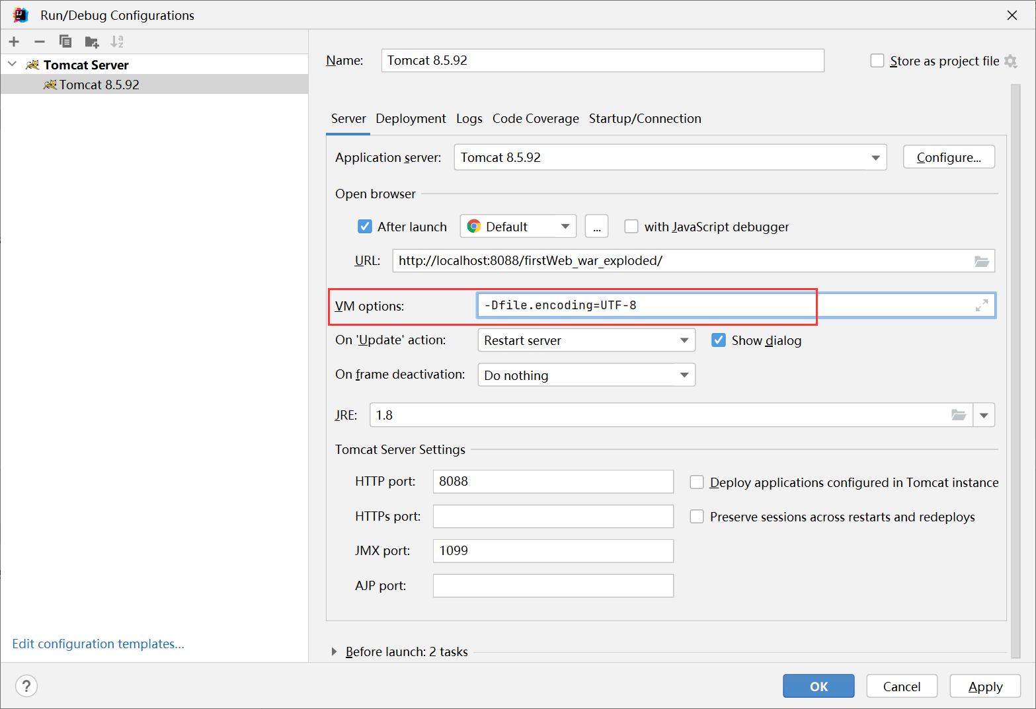Enable Preserve sessions across restarts and redeploys
1036x709 pixels.
pos(697,517)
